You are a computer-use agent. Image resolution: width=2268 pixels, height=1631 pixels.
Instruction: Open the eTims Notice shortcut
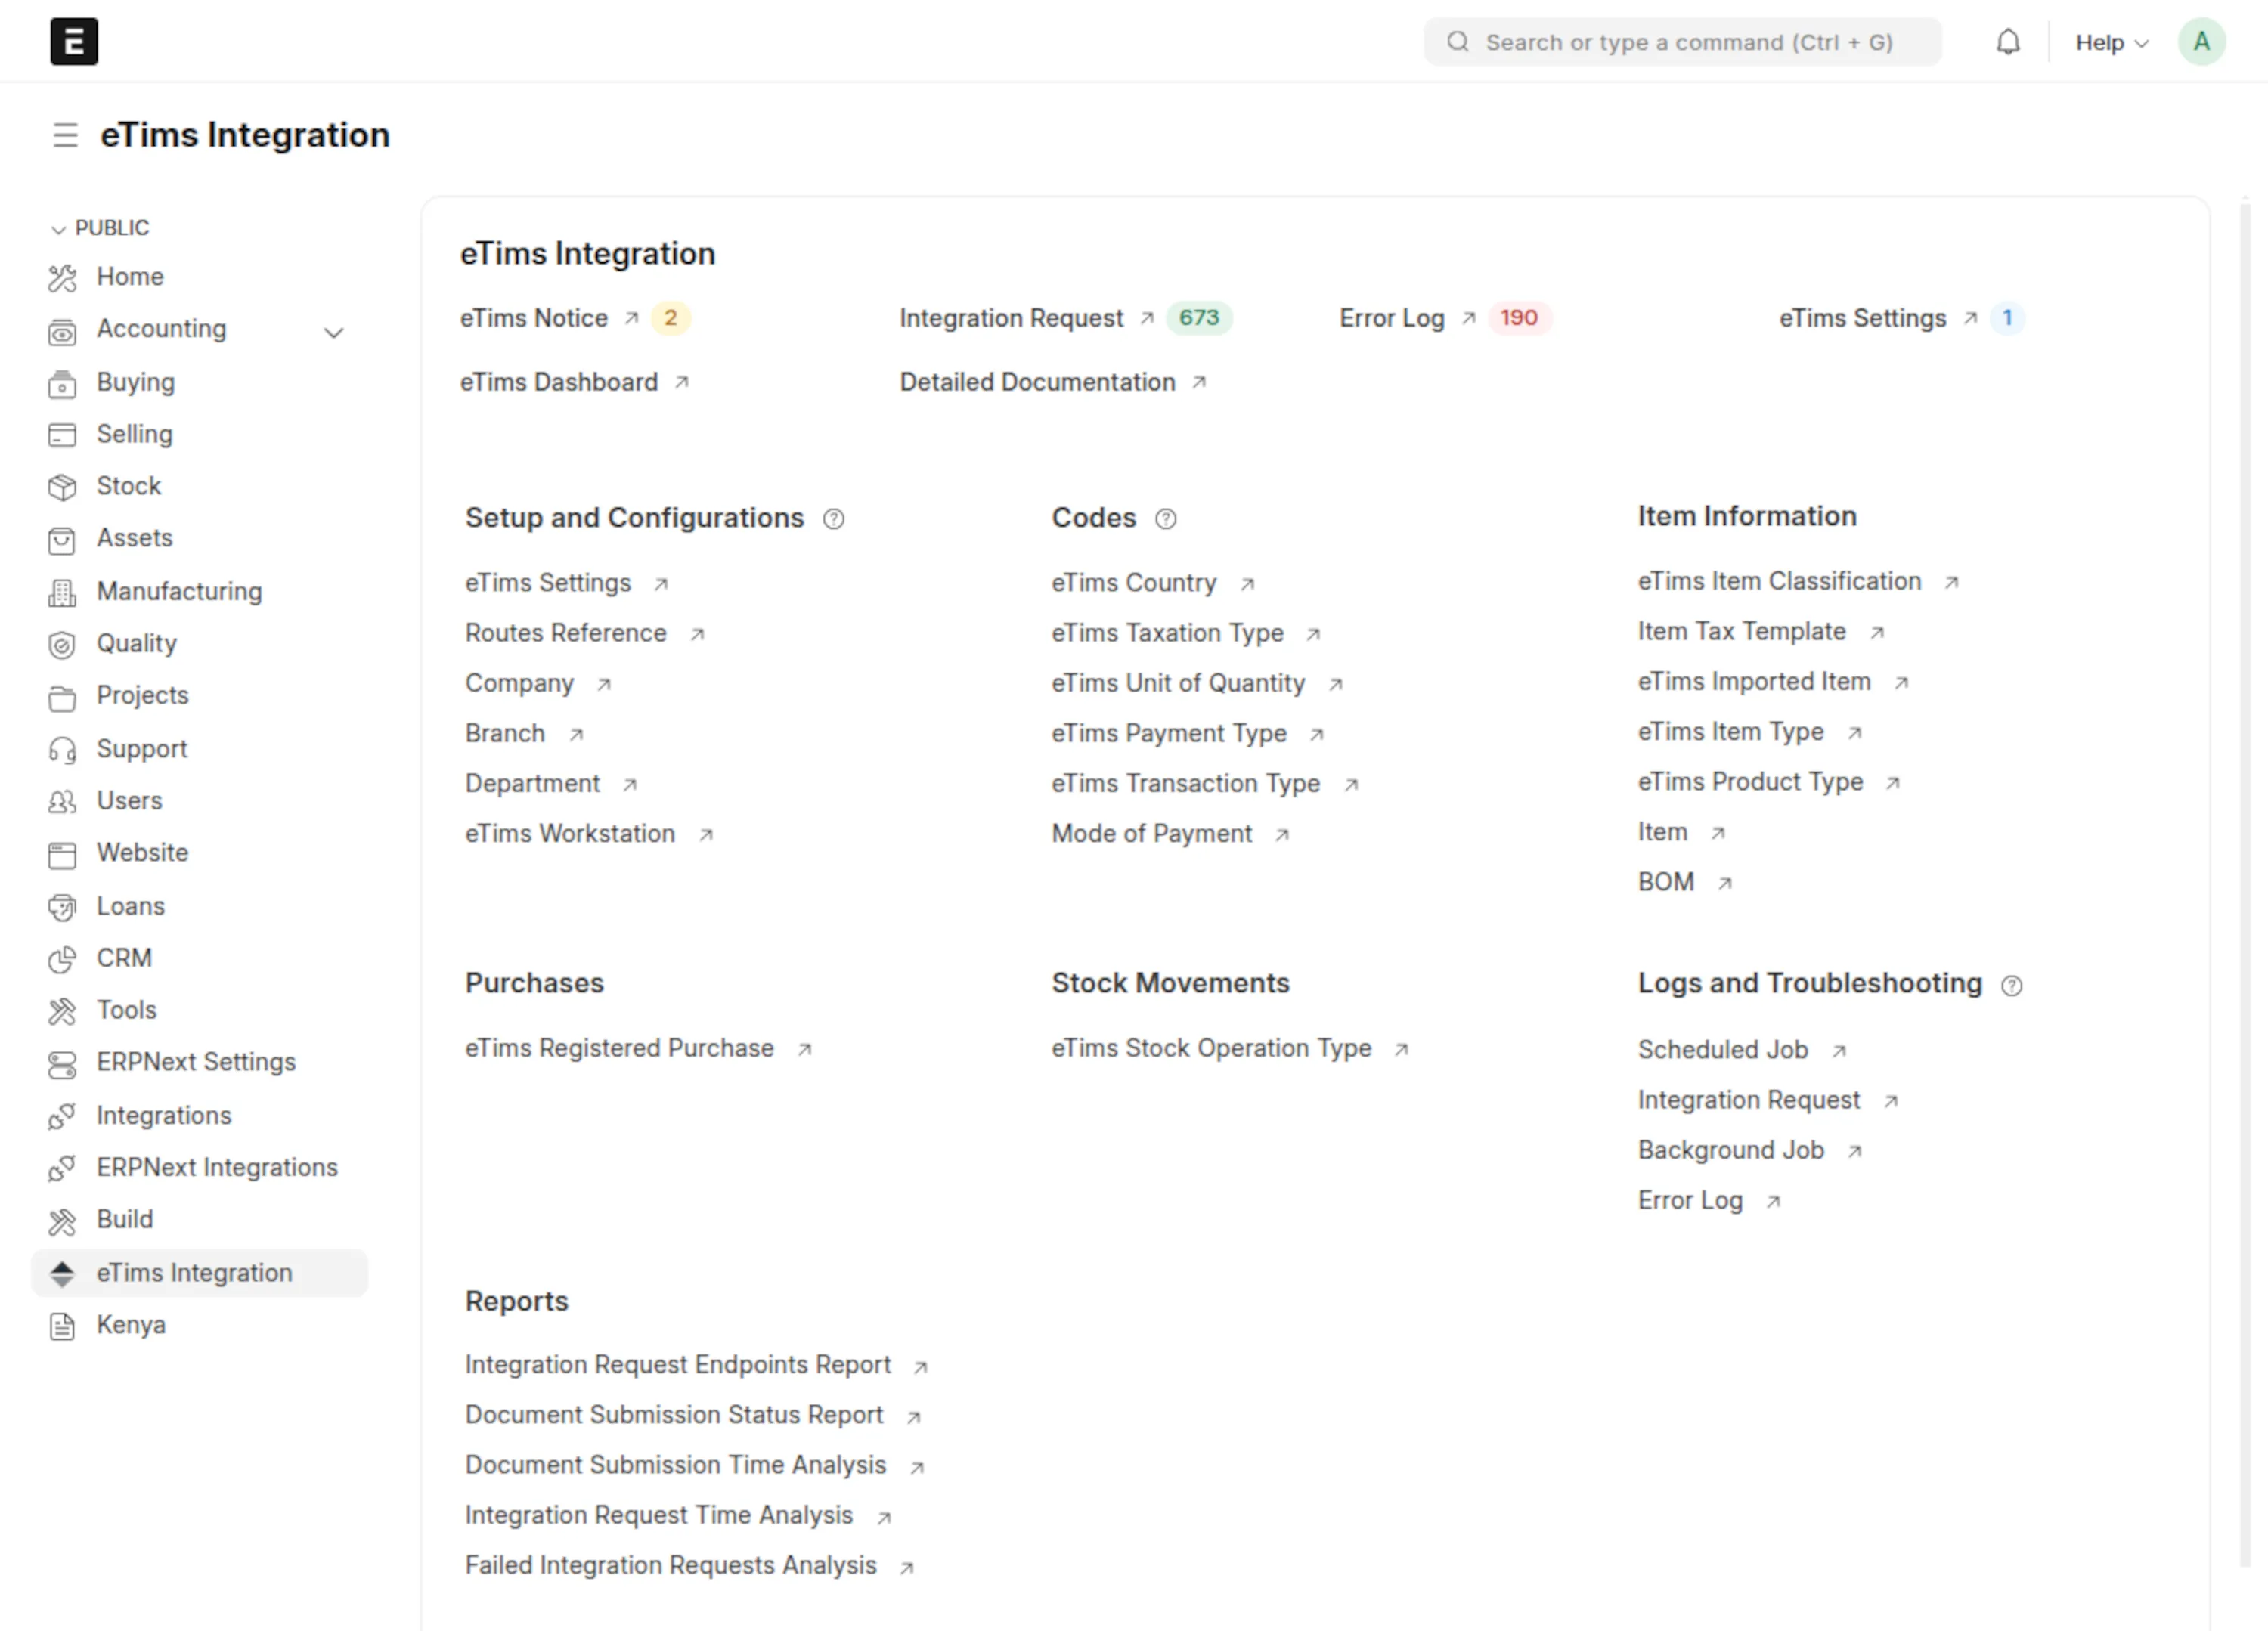tap(534, 318)
